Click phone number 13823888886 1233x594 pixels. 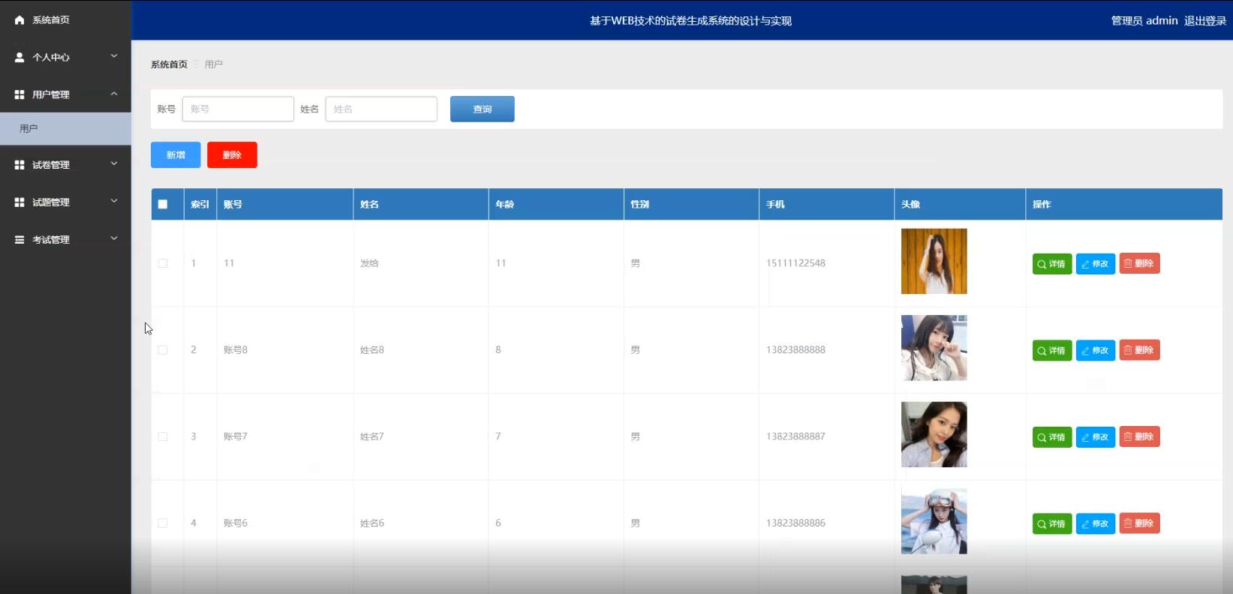click(795, 523)
